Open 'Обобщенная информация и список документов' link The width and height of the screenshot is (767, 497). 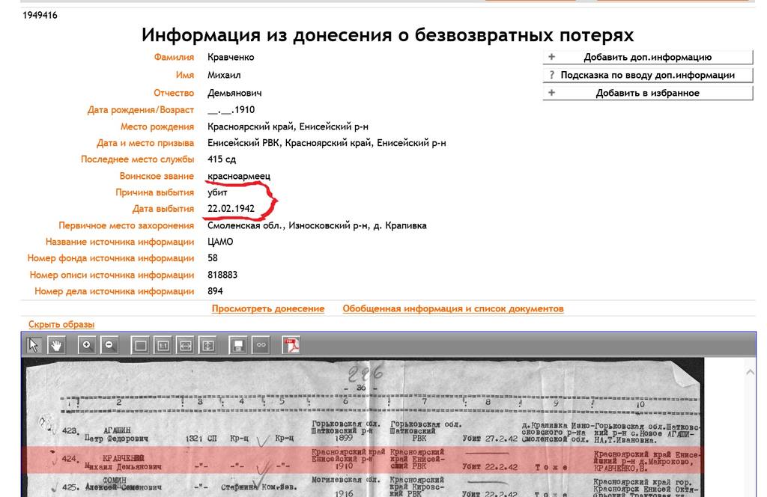click(x=453, y=308)
